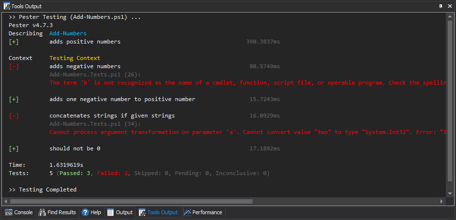Click the Console tab icon
The height and width of the screenshot is (220, 456).
pos(9,212)
